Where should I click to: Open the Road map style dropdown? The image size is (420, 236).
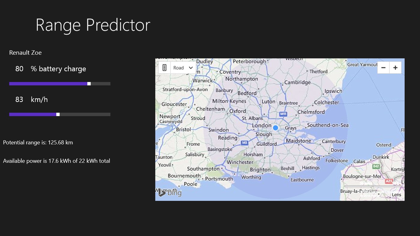click(x=183, y=67)
